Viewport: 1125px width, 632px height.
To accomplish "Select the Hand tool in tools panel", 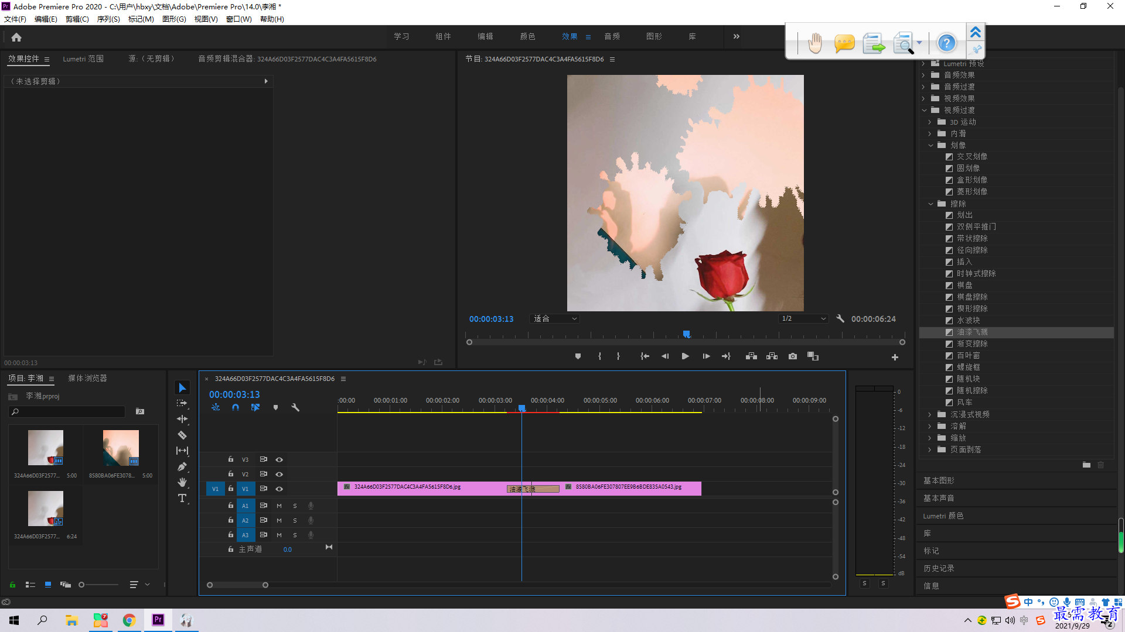I will pyautogui.click(x=182, y=482).
